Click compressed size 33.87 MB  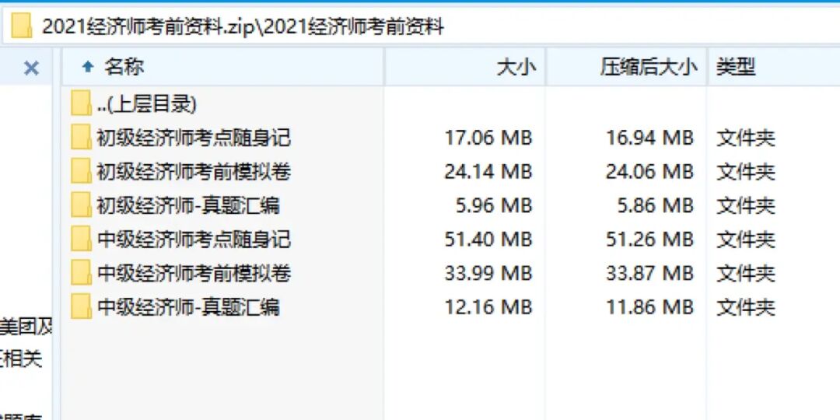(x=649, y=274)
